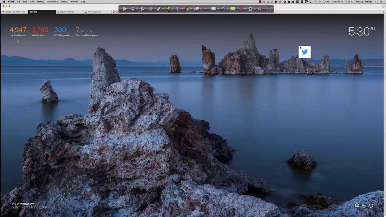Open the File menu

click(x=18, y=2)
